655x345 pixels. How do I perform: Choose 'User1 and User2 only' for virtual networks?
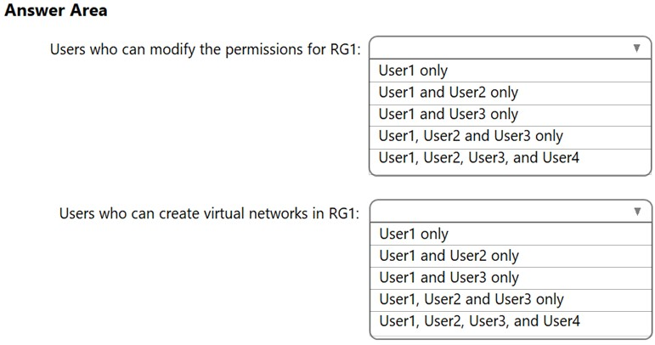448,256
